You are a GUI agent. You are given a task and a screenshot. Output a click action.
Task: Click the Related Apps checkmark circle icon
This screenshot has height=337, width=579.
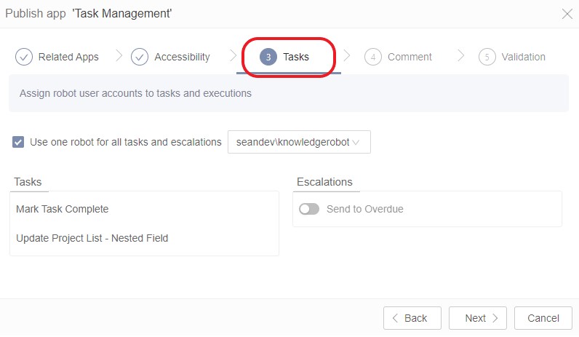click(24, 57)
